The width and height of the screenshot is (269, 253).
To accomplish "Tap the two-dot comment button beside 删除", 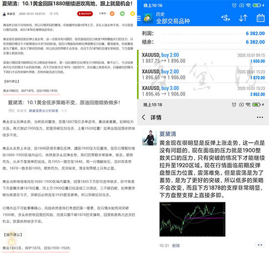I will 260,245.
